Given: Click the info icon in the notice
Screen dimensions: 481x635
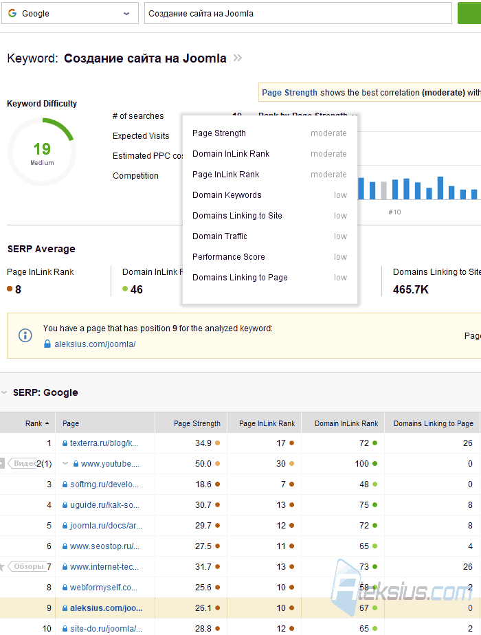Looking at the screenshot, I should pos(25,335).
